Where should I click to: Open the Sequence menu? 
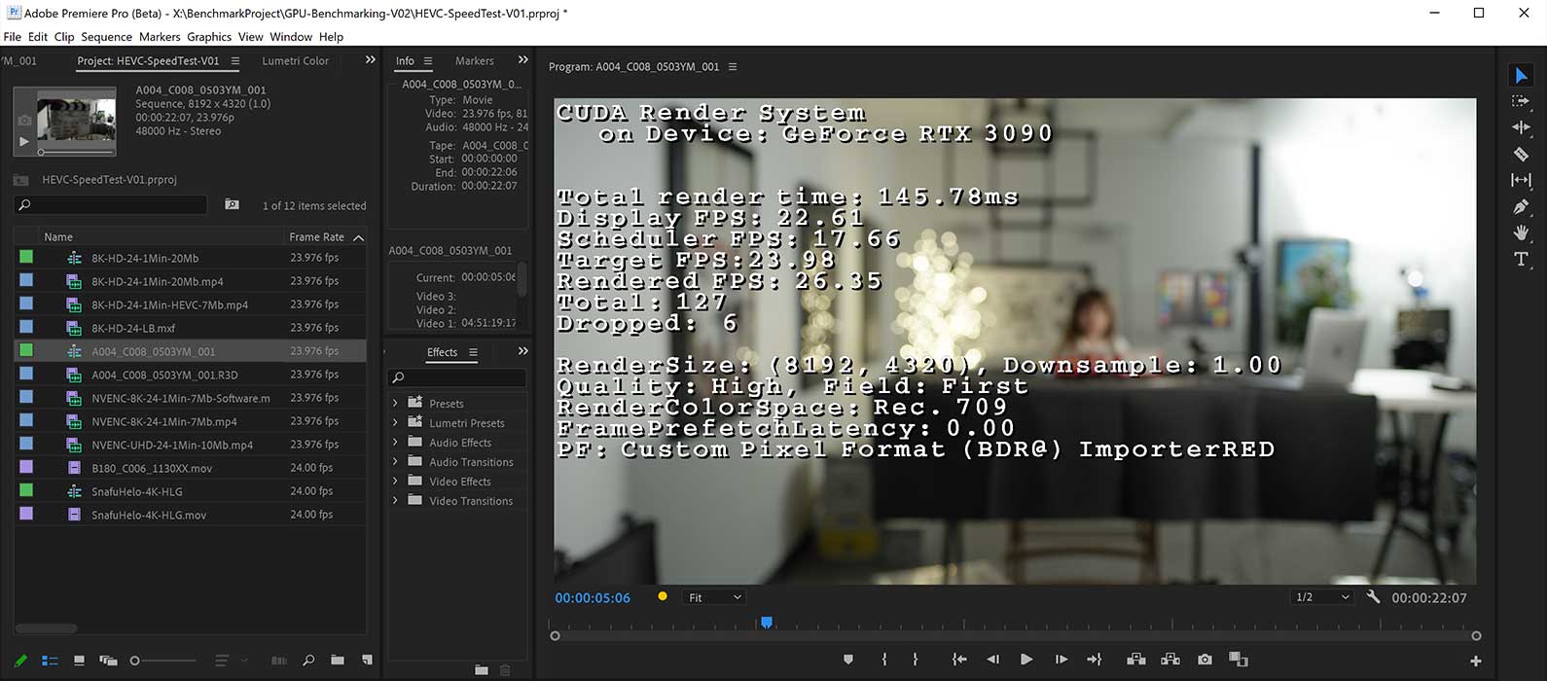click(x=106, y=37)
